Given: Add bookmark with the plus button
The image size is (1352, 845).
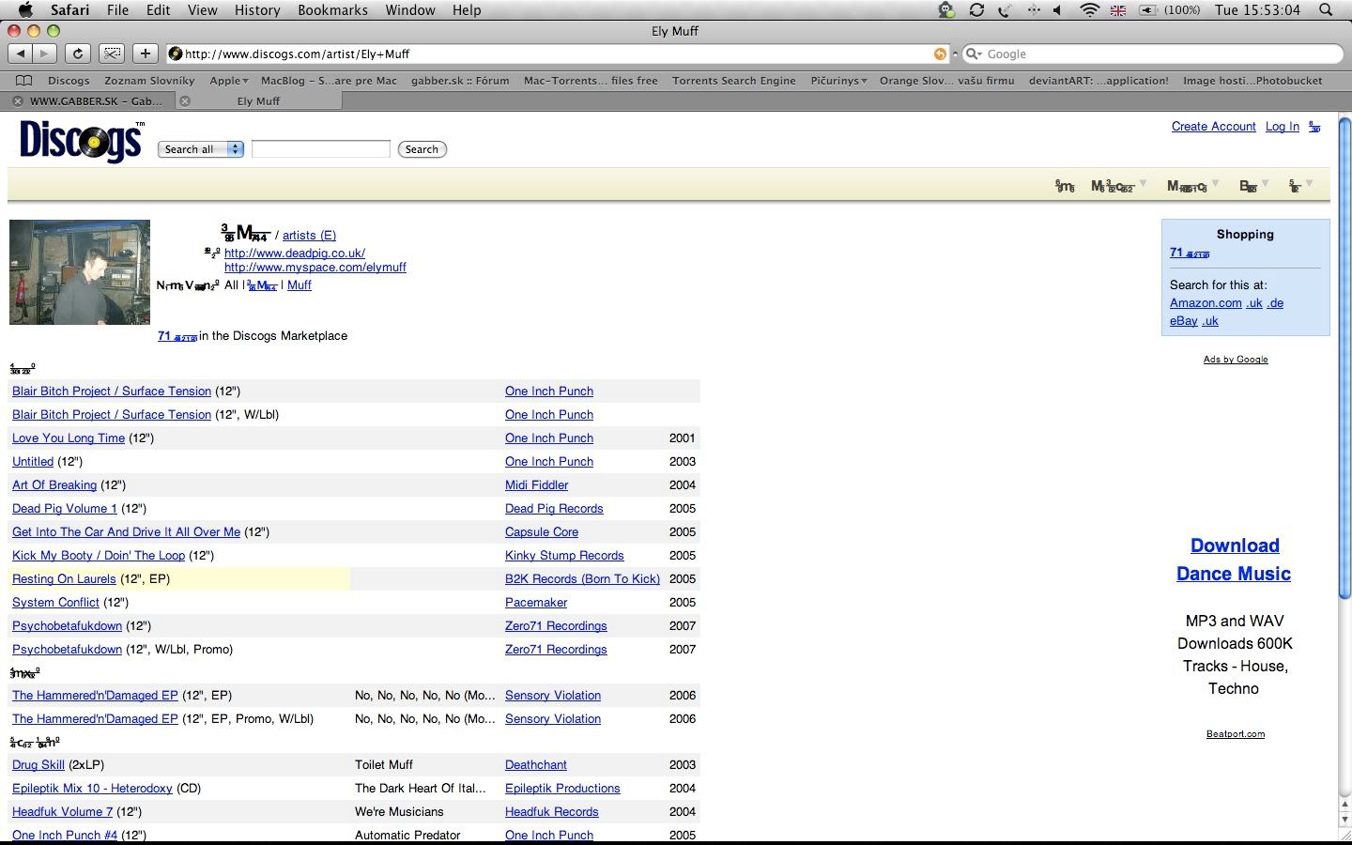Looking at the screenshot, I should point(146,54).
